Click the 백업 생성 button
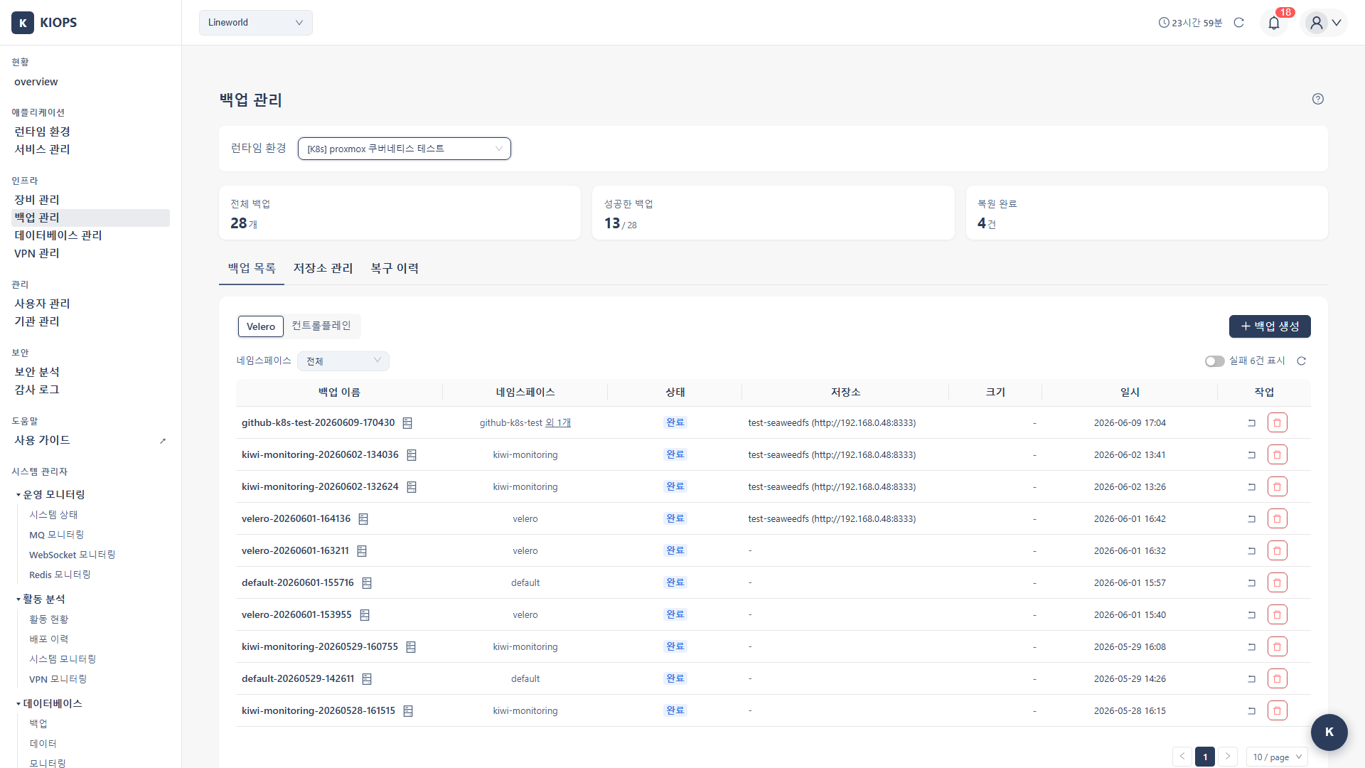1365x768 pixels. (1270, 326)
